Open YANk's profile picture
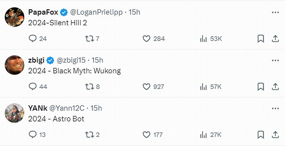Screen dimensions: 285x146 pyautogui.click(x=15, y=113)
